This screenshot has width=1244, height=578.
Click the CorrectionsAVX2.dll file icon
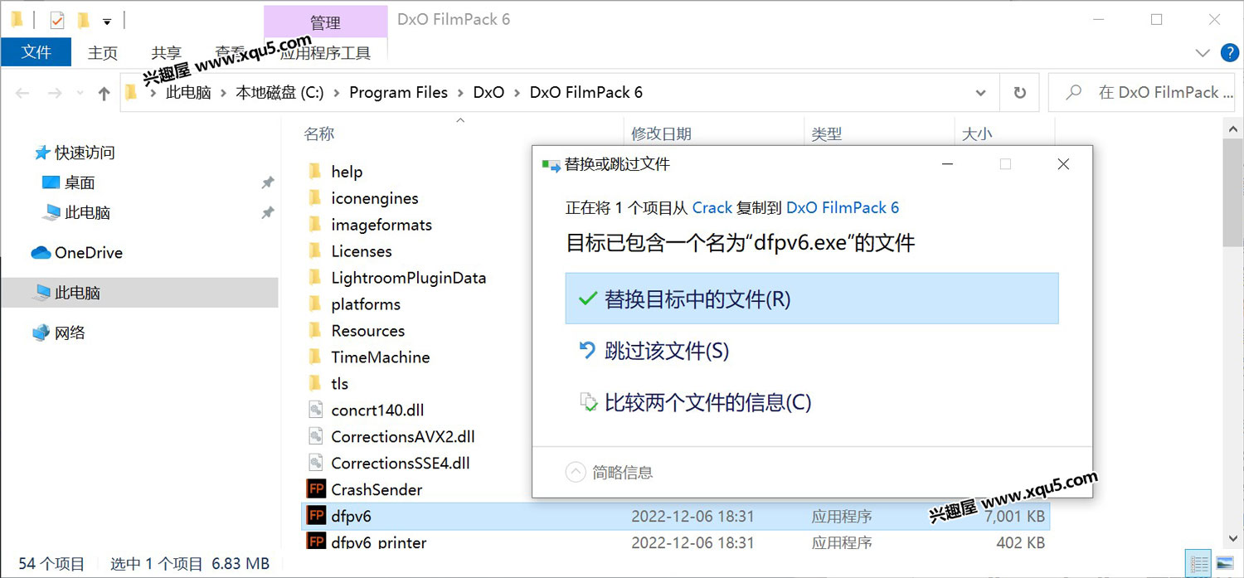315,436
